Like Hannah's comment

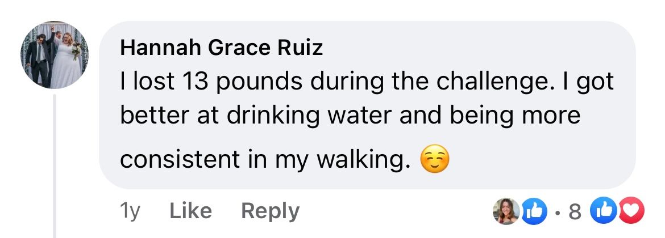click(190, 211)
